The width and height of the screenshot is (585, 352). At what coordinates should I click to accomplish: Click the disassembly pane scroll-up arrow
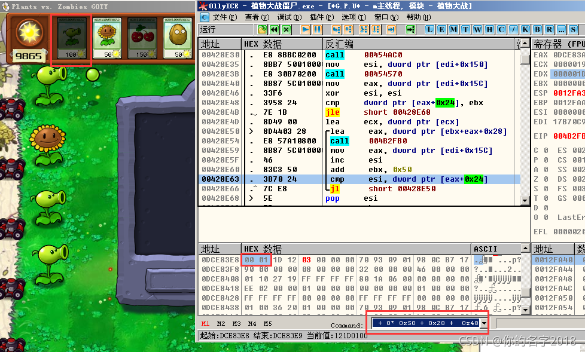click(x=525, y=44)
